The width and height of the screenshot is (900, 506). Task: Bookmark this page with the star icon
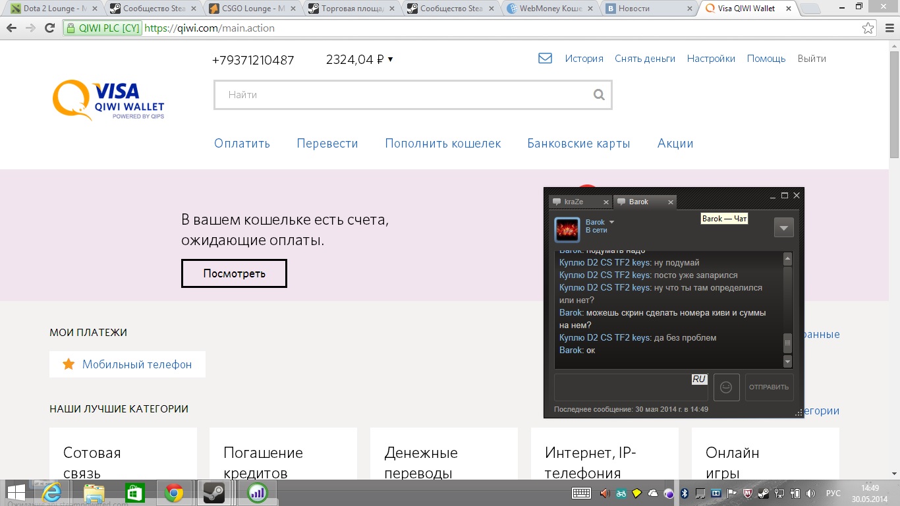[x=868, y=28]
